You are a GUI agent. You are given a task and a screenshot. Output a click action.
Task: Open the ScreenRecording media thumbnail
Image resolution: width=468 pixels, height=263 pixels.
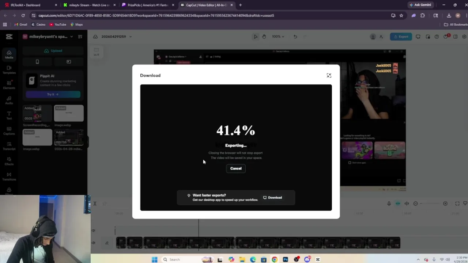[37, 113]
